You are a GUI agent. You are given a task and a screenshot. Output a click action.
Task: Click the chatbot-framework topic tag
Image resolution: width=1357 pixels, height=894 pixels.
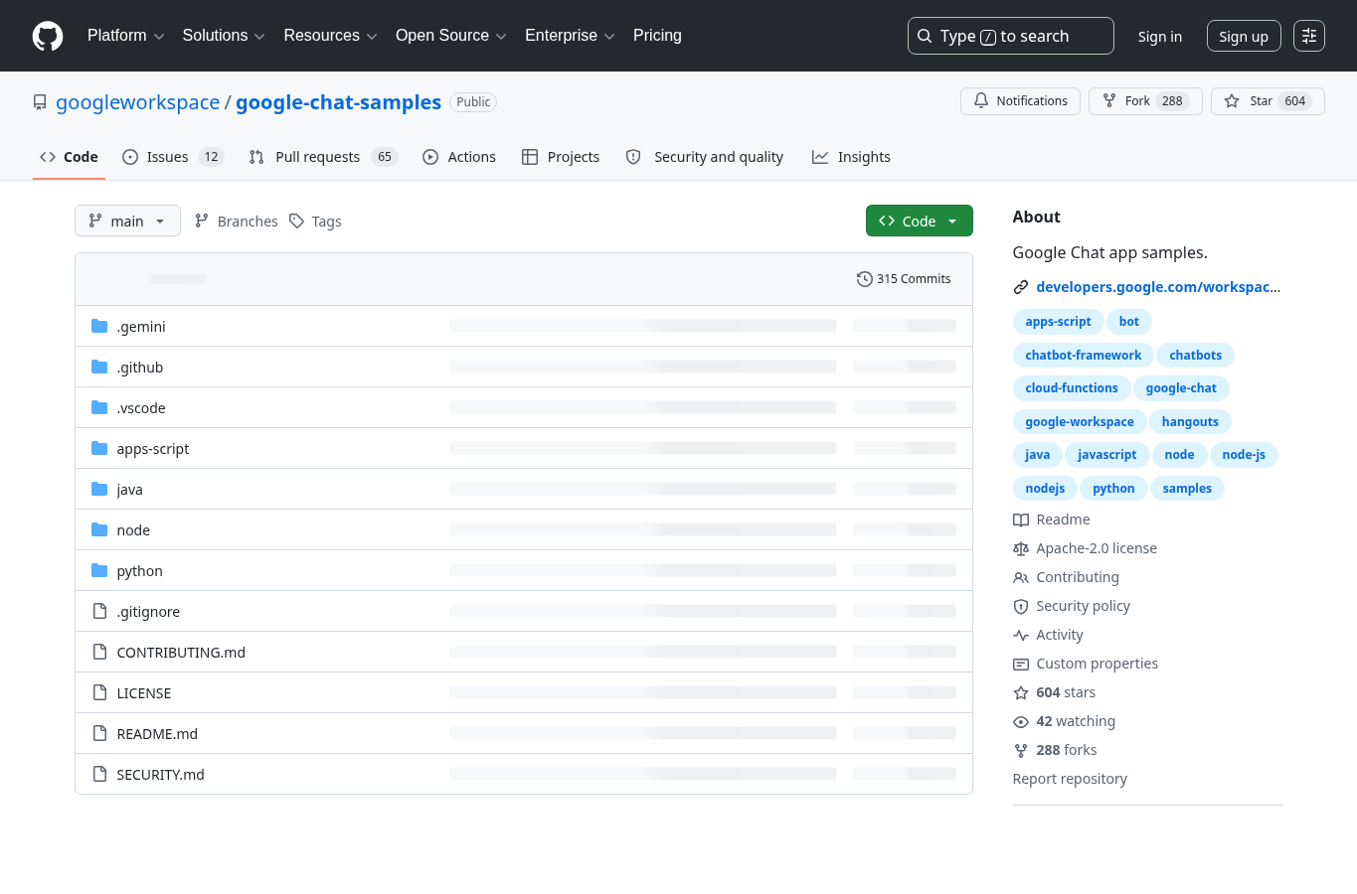click(x=1084, y=356)
